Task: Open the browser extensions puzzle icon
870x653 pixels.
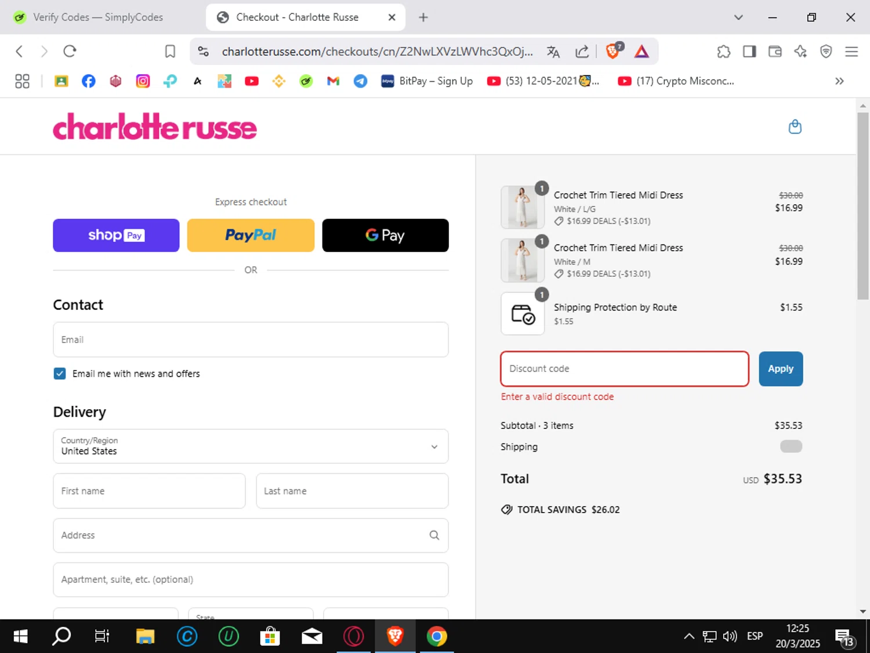Action: [723, 52]
